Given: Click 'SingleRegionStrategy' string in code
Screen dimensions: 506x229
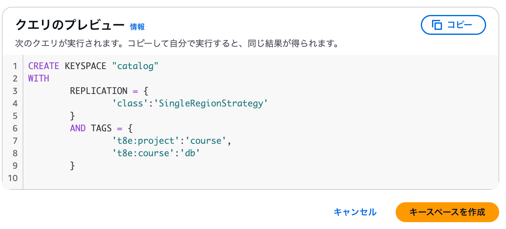Looking at the screenshot, I should click(211, 103).
